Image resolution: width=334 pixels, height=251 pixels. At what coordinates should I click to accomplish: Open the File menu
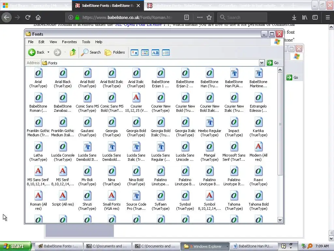click(x=31, y=42)
